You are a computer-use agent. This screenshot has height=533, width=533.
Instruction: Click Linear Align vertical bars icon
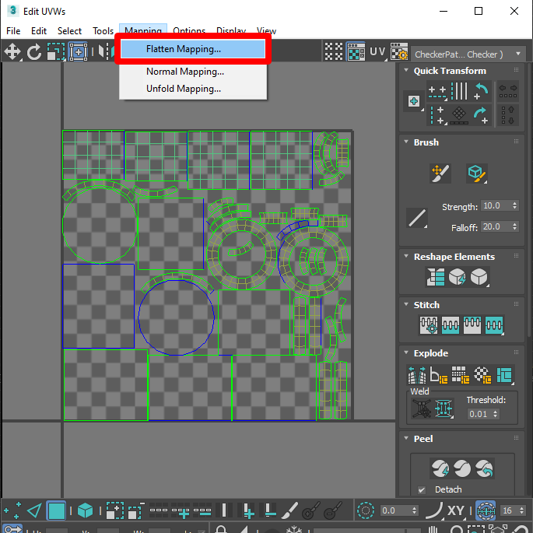pos(459,91)
